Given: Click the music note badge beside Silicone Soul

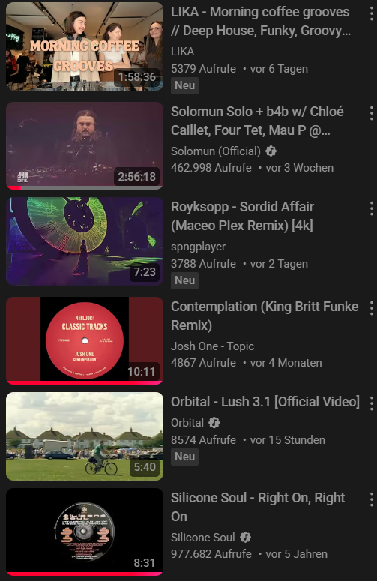Looking at the screenshot, I should tap(245, 537).
